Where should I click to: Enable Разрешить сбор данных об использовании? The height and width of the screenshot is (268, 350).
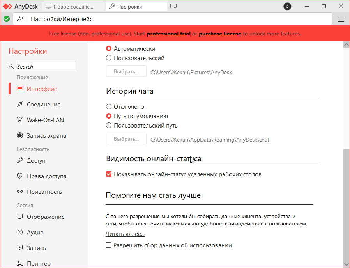coord(108,245)
